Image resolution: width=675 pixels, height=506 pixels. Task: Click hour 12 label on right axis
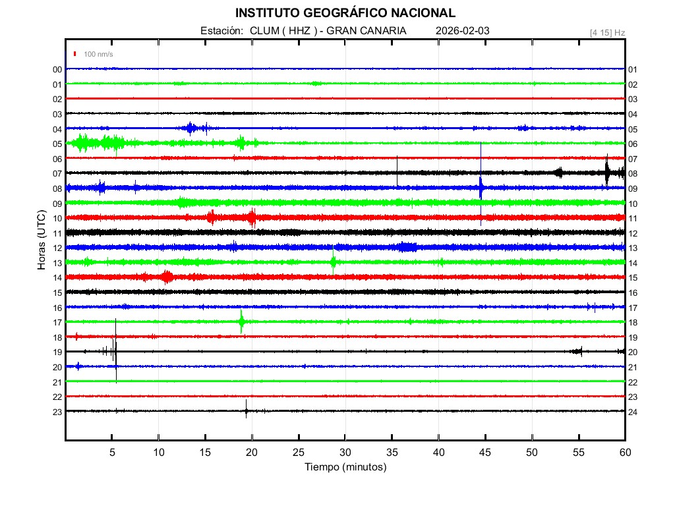(633, 233)
